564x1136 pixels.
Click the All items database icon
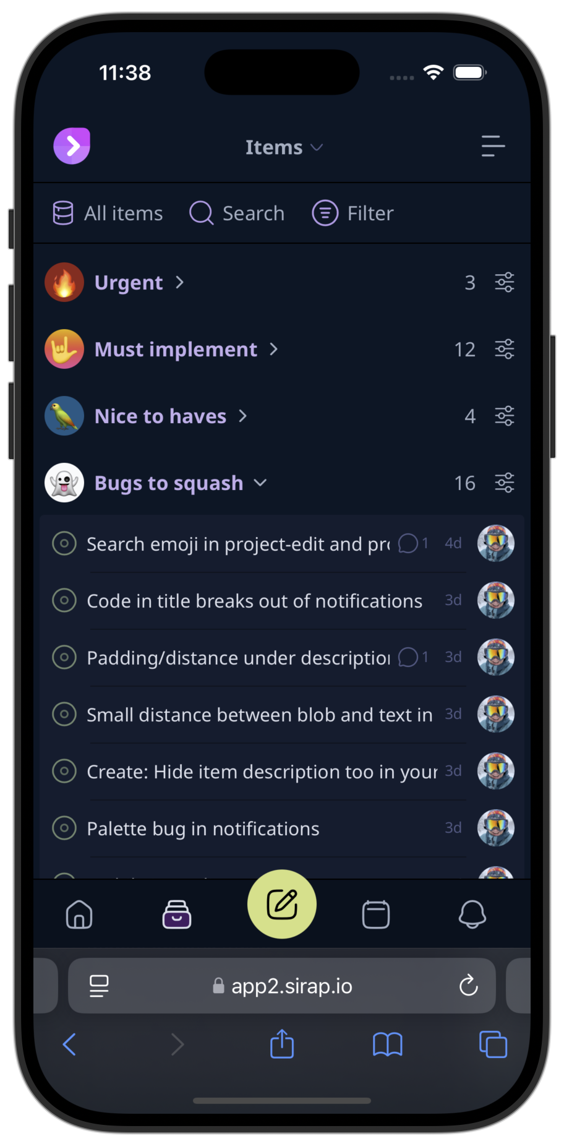pos(64,213)
